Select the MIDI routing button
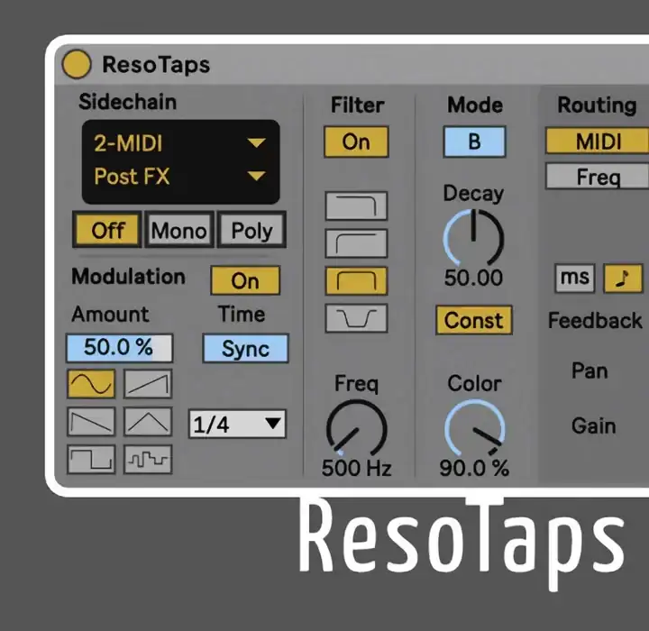The image size is (649, 631). (x=598, y=142)
